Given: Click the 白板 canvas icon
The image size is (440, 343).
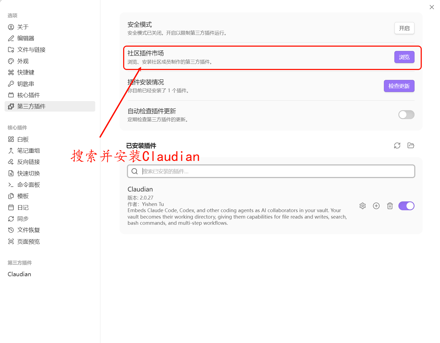Looking at the screenshot, I should (x=11, y=139).
